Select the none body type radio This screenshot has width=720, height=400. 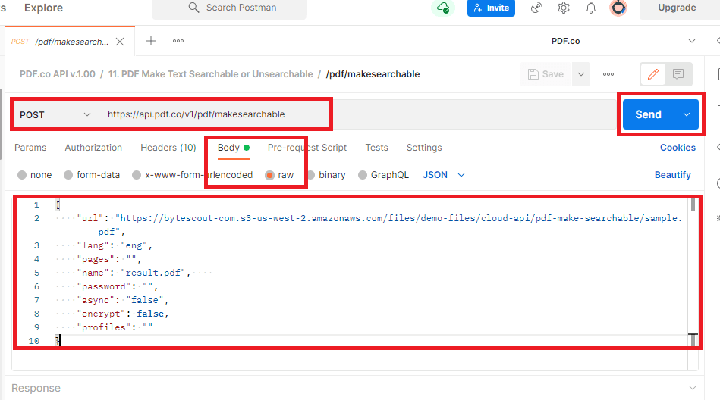(22, 175)
